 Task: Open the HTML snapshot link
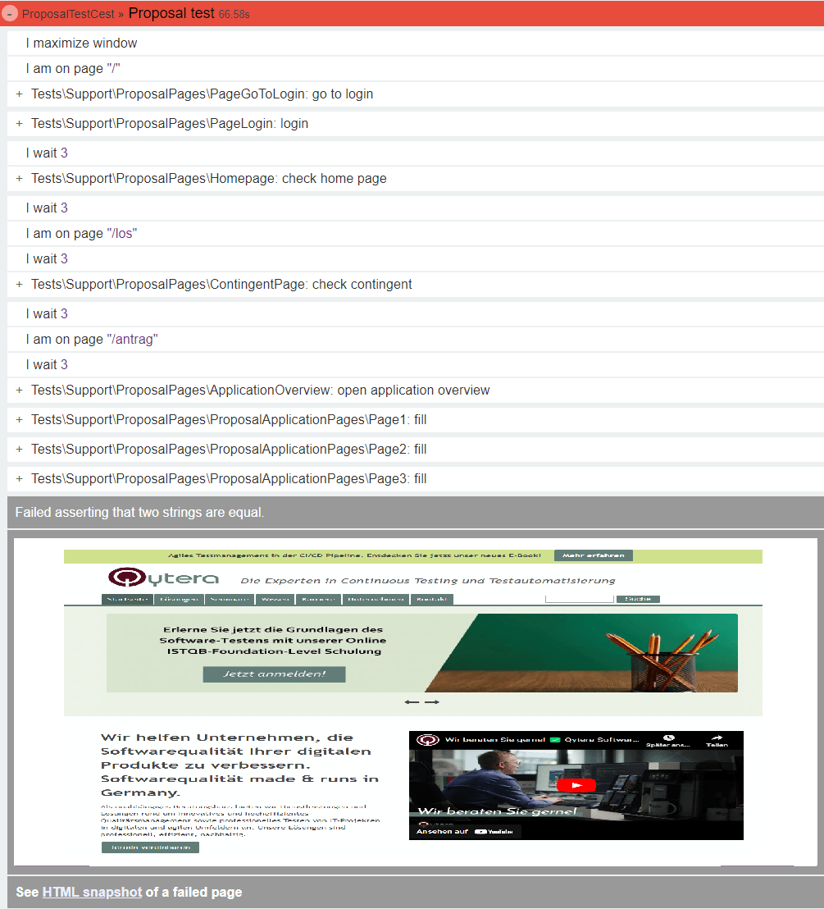coord(93,892)
